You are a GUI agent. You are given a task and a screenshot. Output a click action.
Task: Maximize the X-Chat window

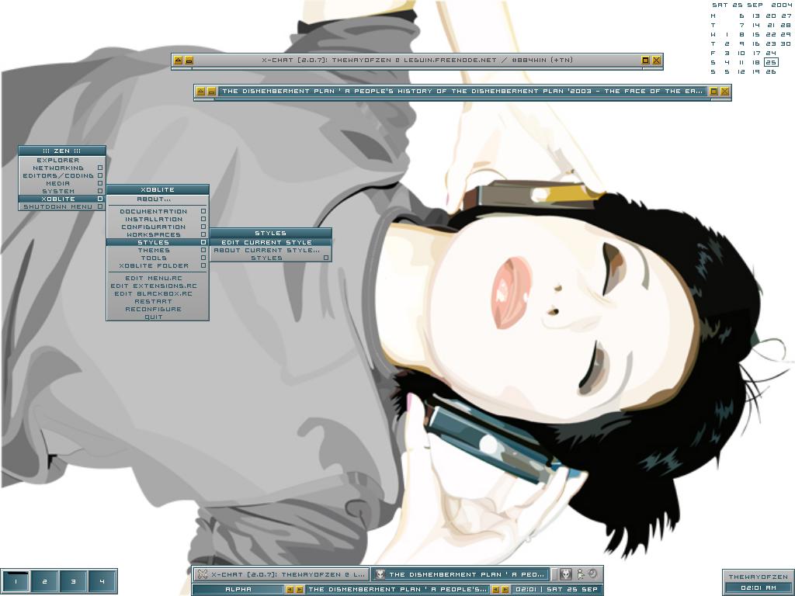point(645,61)
